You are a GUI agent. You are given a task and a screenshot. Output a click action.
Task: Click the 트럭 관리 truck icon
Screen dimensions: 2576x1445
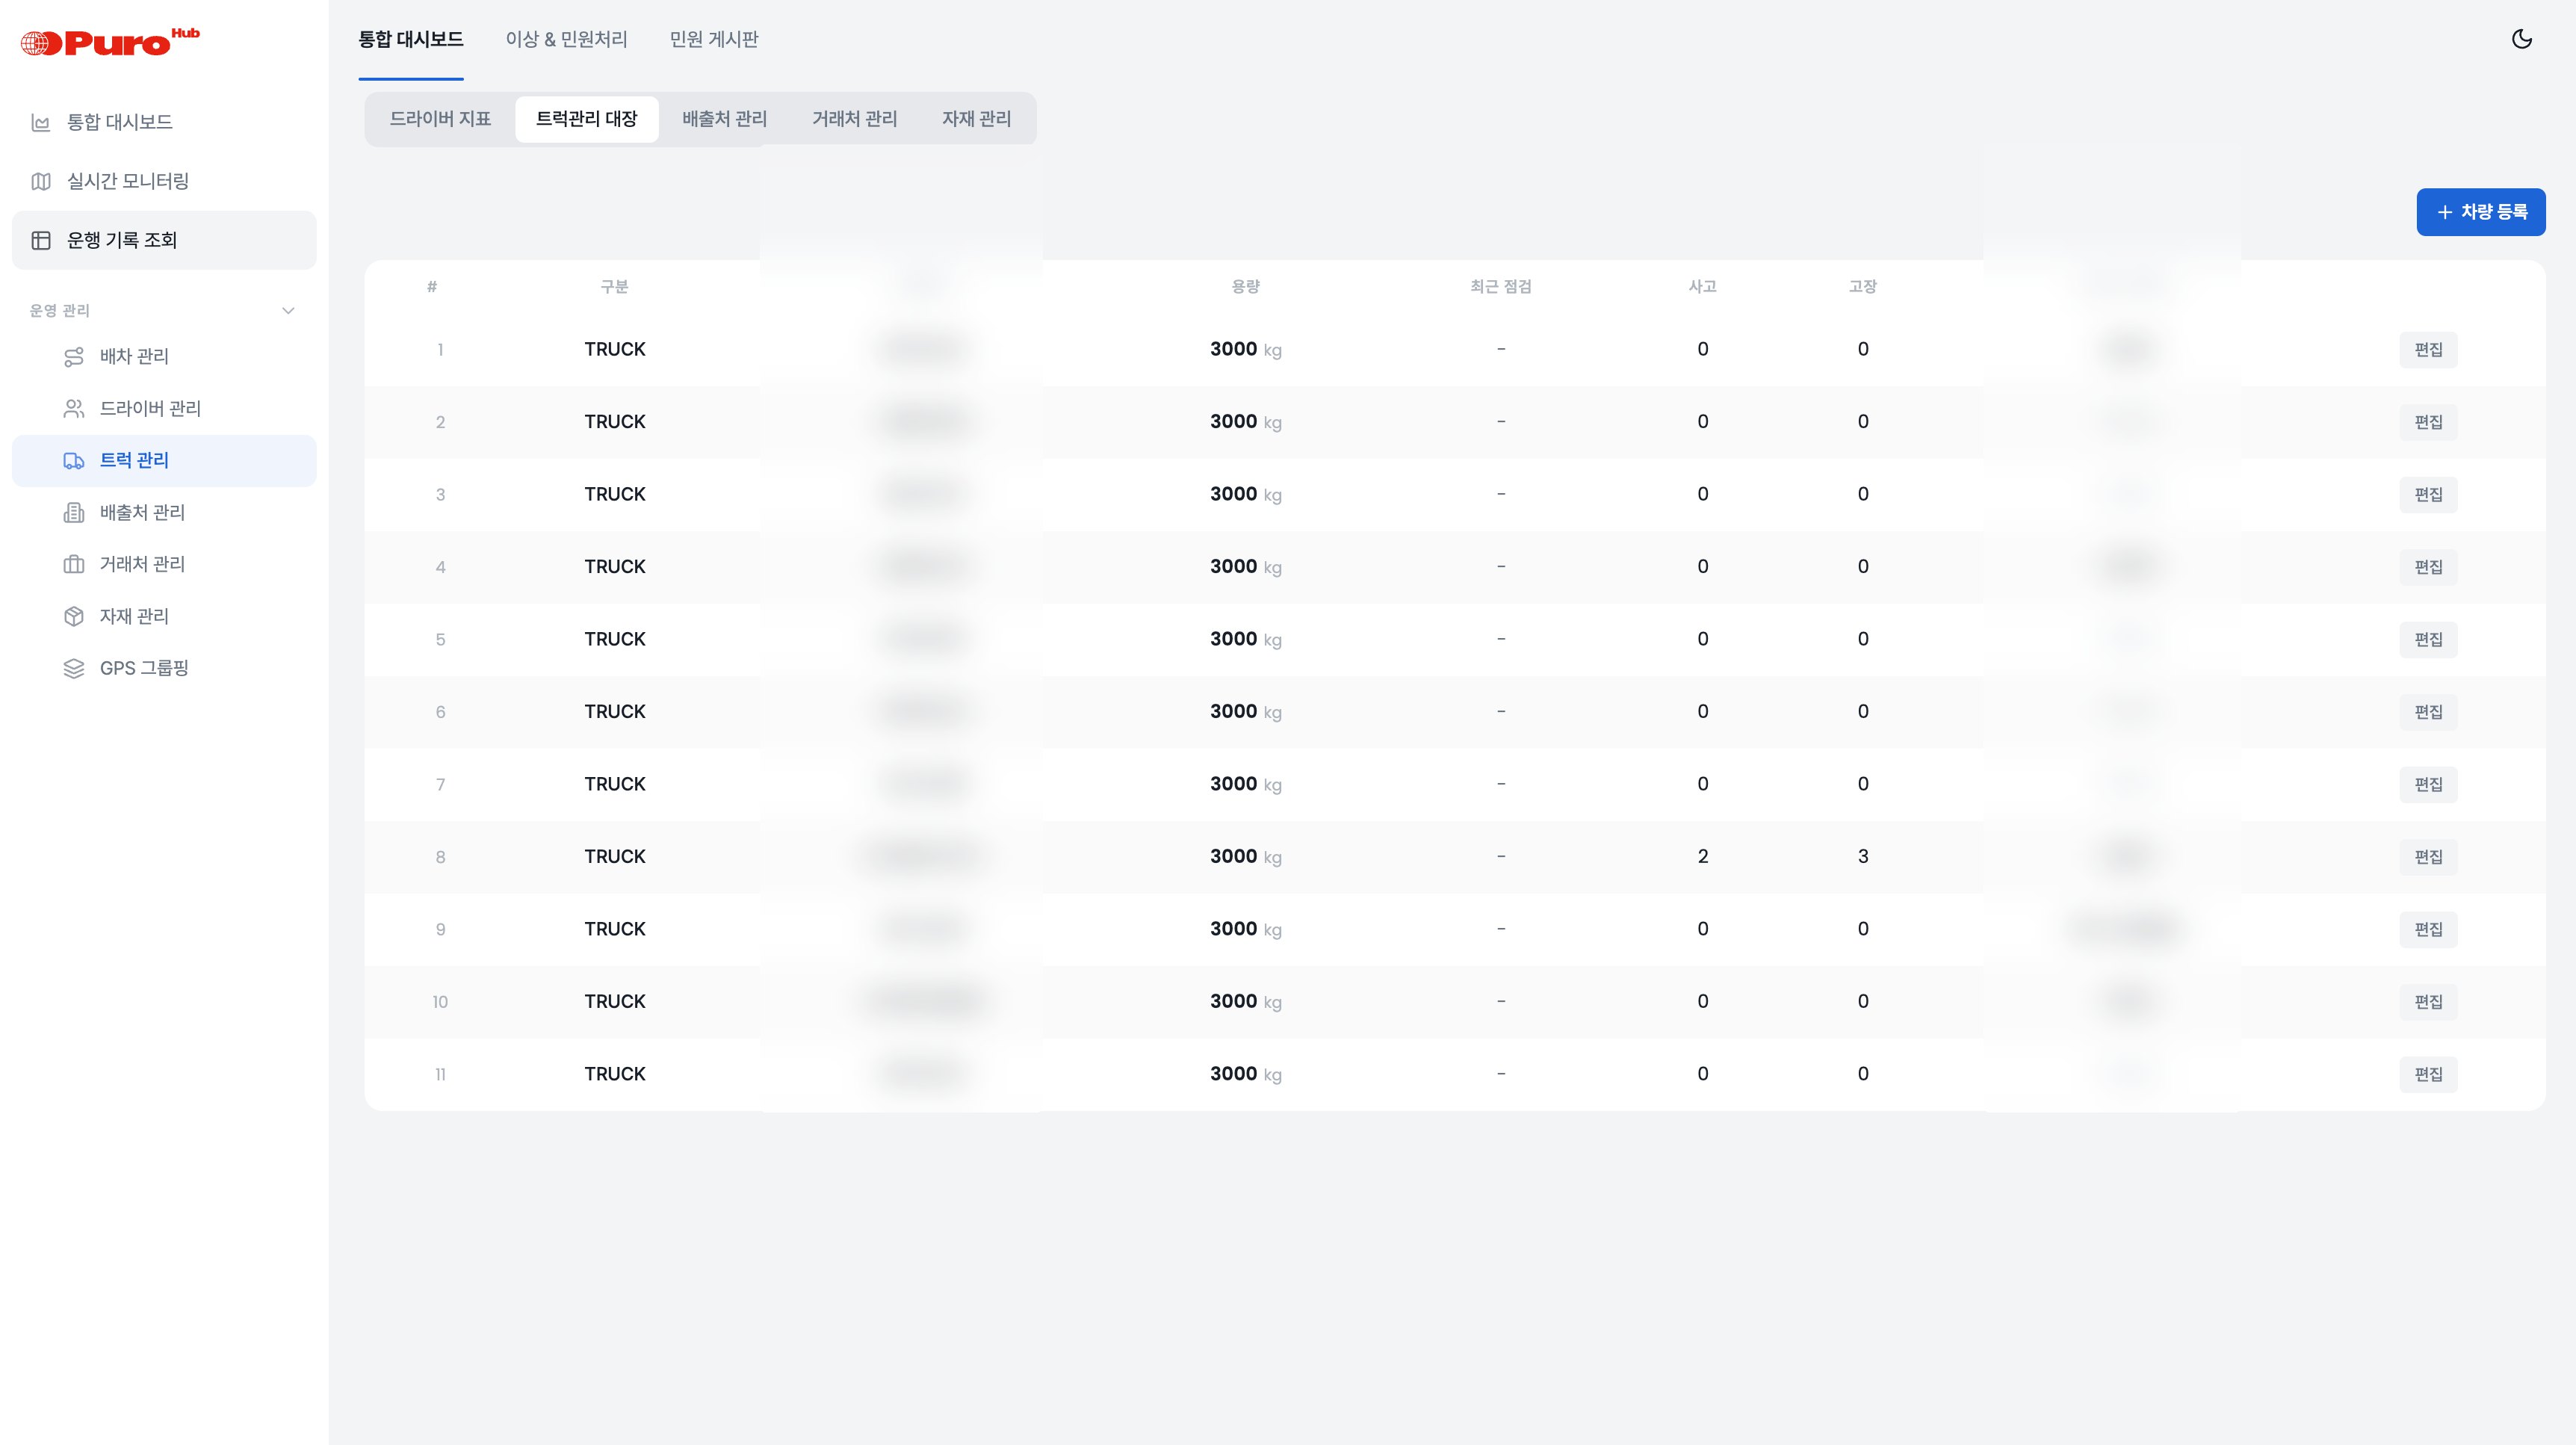click(x=74, y=461)
